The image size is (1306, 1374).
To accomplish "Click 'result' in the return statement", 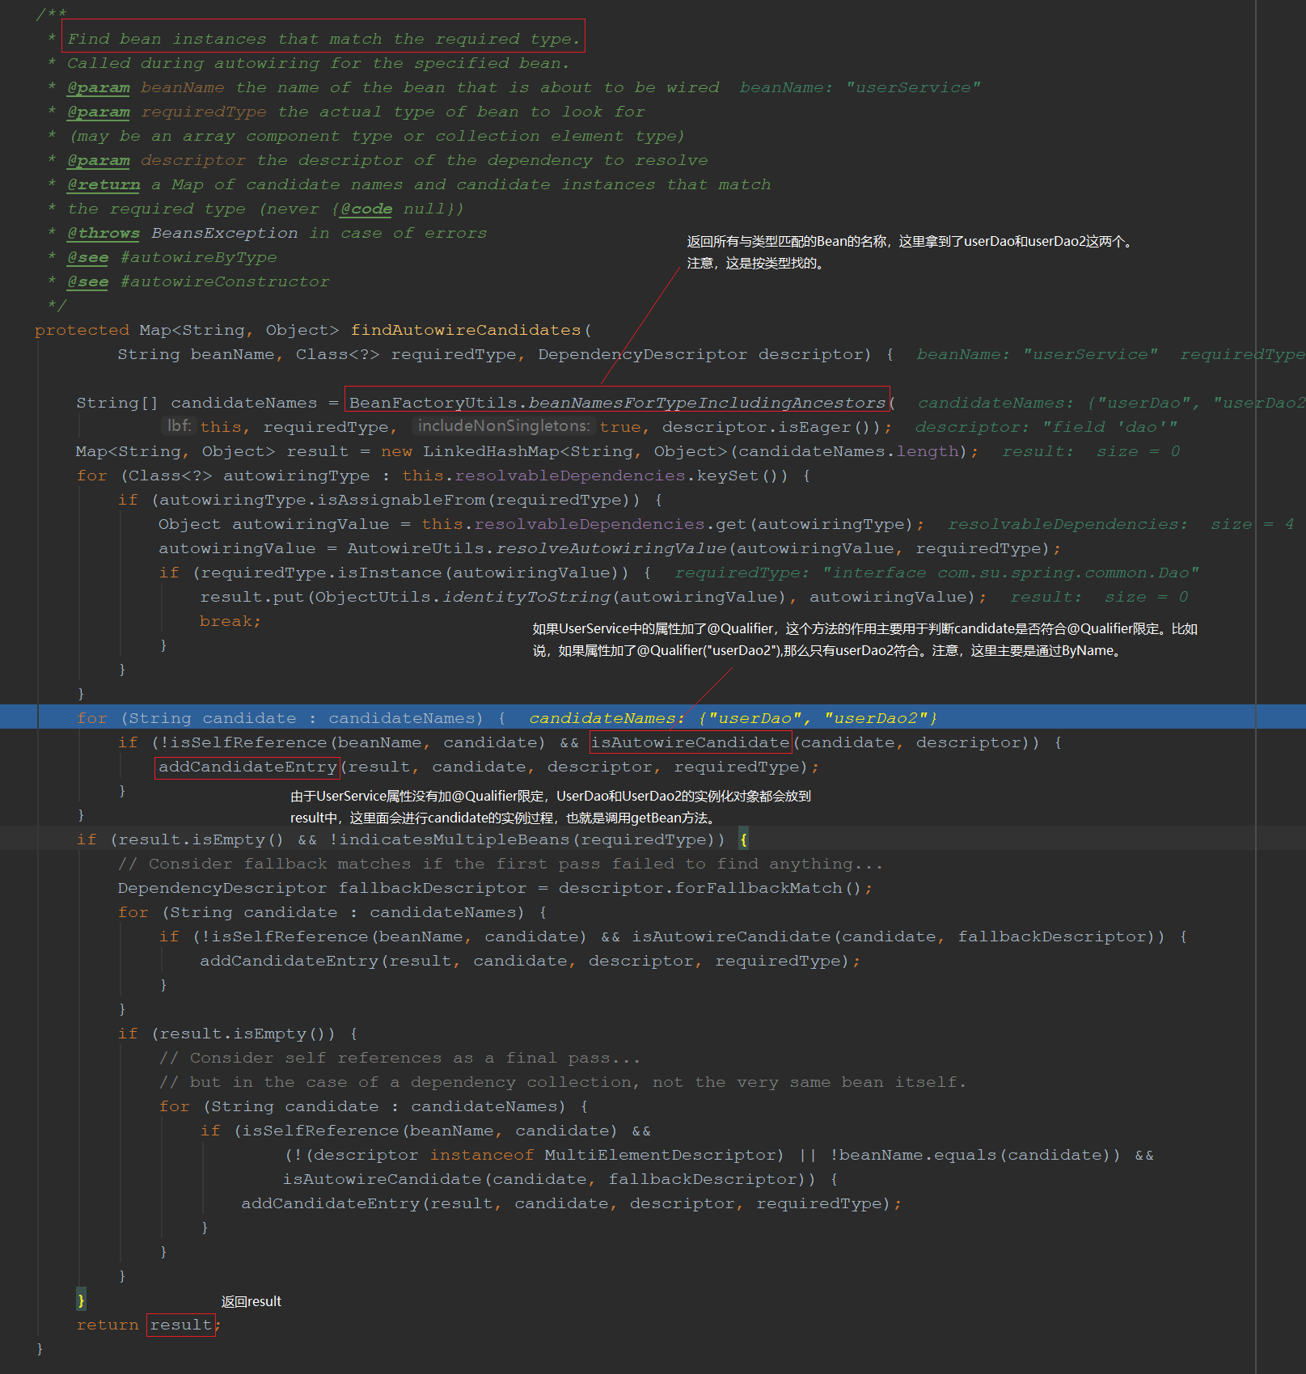I will 181,1325.
